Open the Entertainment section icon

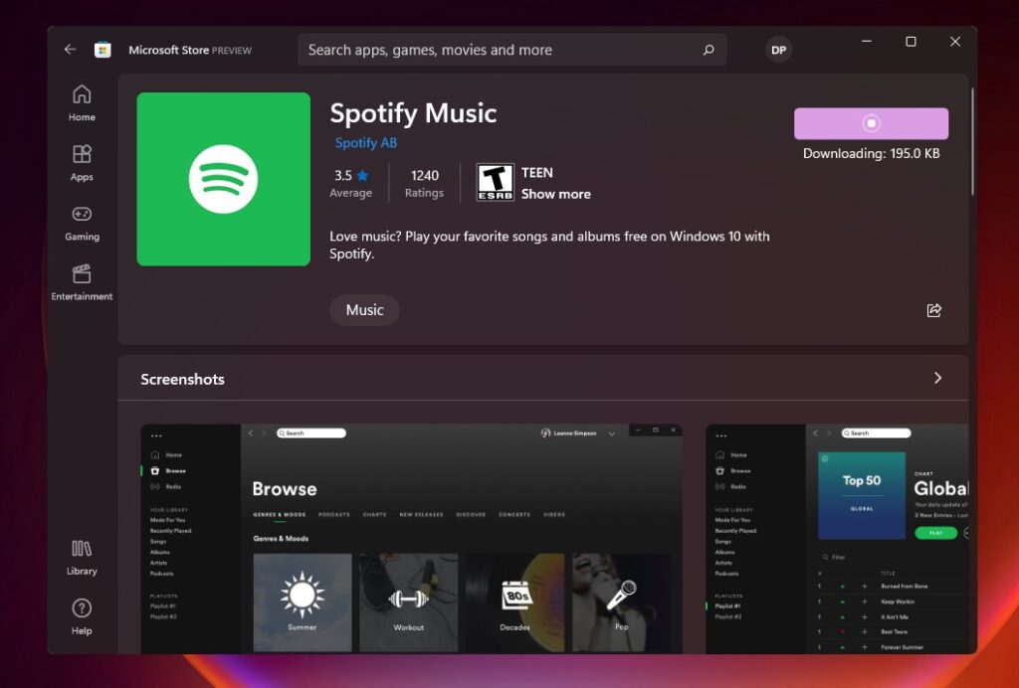[81, 280]
